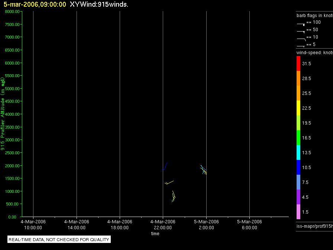Click the yellow-green 19.5 knots swatch
This screenshot has height=250, width=333.
[x=298, y=123]
